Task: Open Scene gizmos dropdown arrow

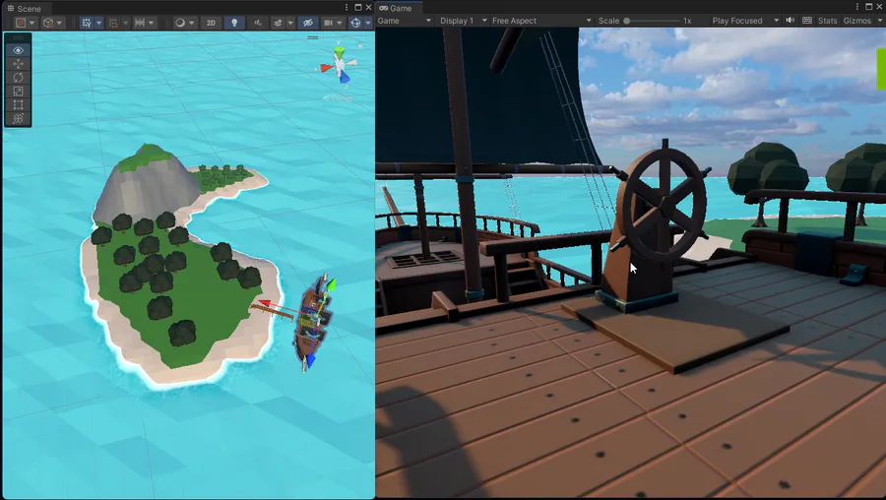Action: 368,23
